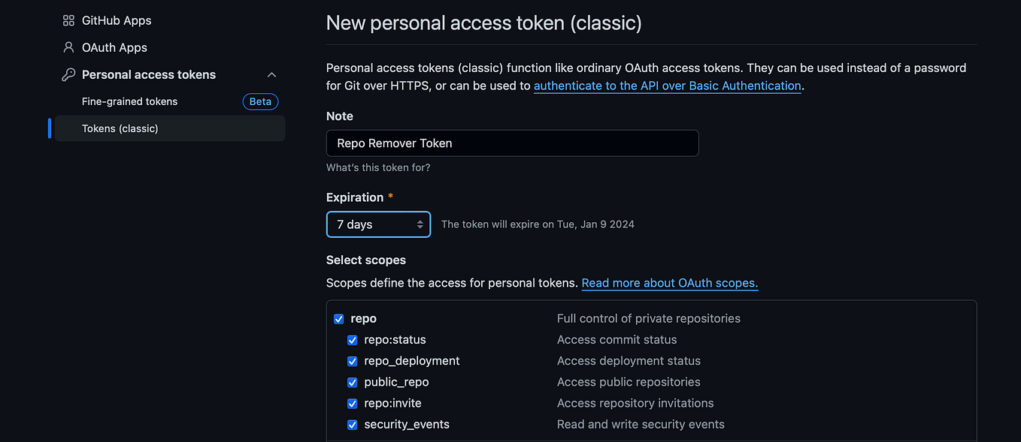
Task: Uncheck the repo scope checkbox
Action: (x=338, y=319)
